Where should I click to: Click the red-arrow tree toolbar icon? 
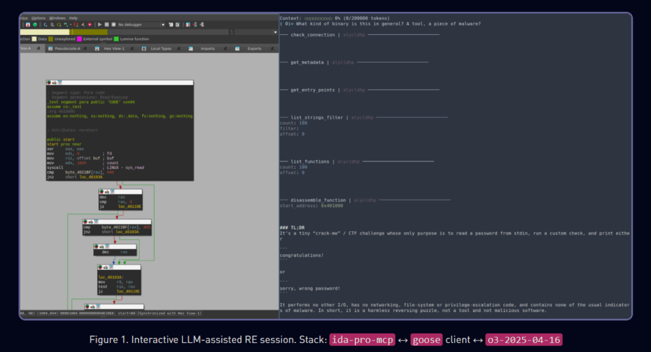tap(195, 25)
